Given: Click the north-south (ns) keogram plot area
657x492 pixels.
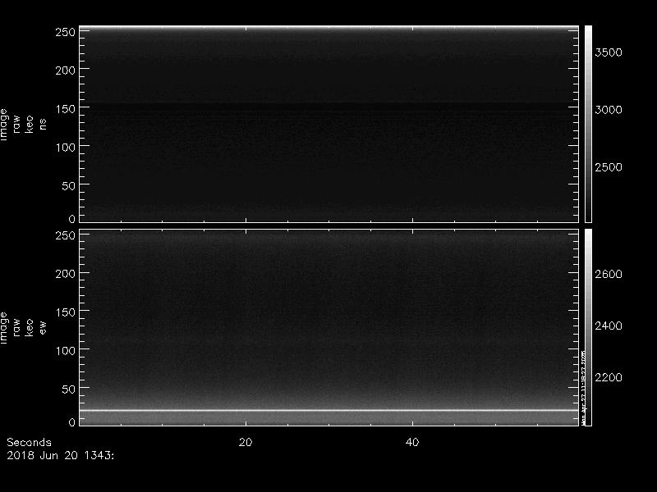Looking at the screenshot, I should coord(329,125).
